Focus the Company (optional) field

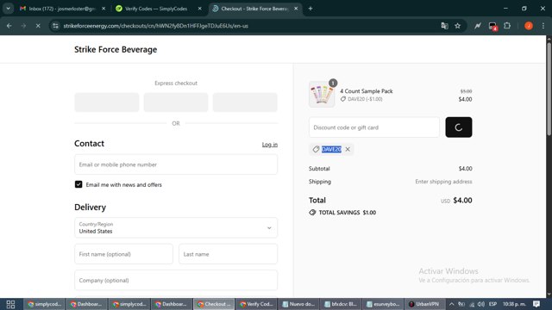[x=176, y=280]
